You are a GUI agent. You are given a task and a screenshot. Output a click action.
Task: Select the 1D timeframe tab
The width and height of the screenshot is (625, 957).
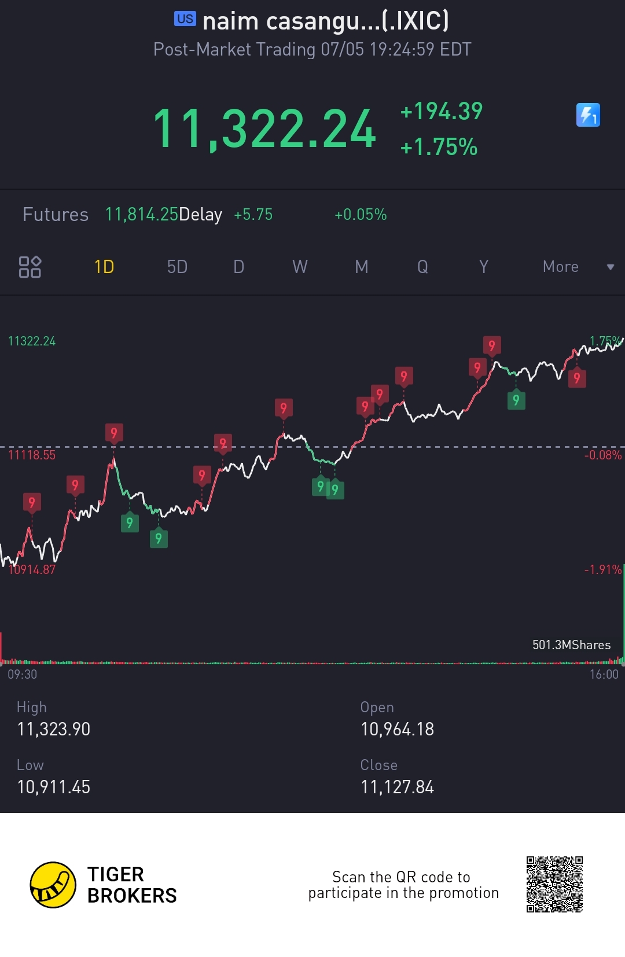[104, 267]
